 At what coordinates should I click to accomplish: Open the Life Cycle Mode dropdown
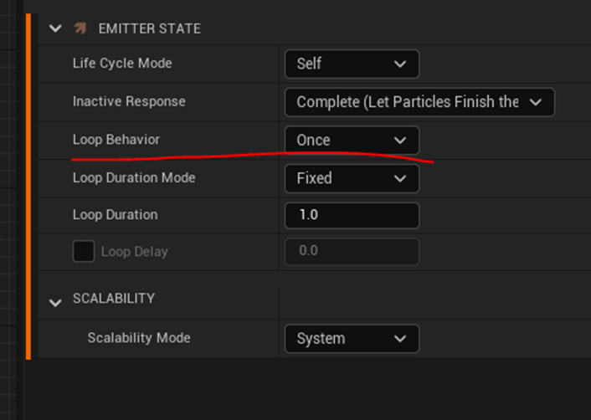(x=352, y=64)
